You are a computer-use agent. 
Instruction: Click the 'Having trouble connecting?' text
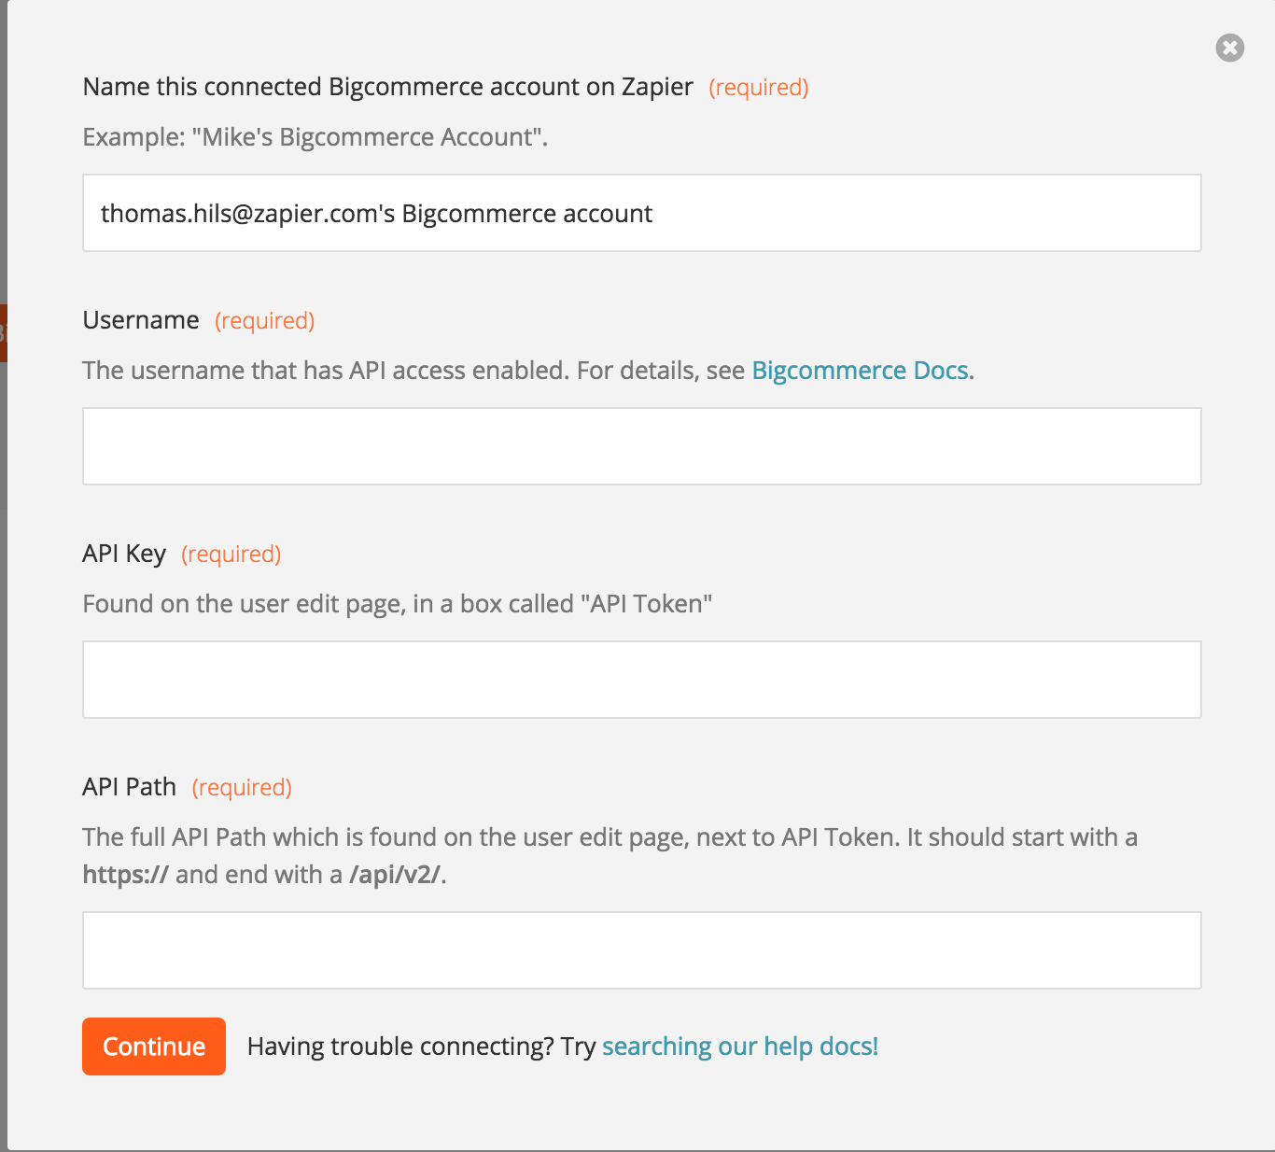coord(400,1047)
